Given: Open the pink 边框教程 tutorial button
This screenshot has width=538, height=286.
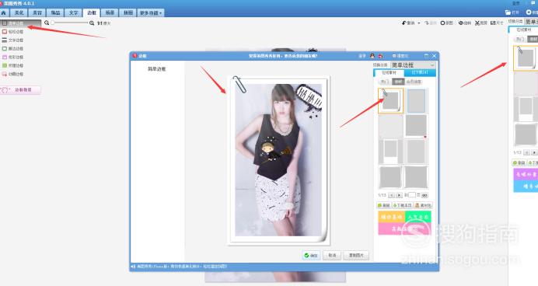Looking at the screenshot, I should 20,90.
